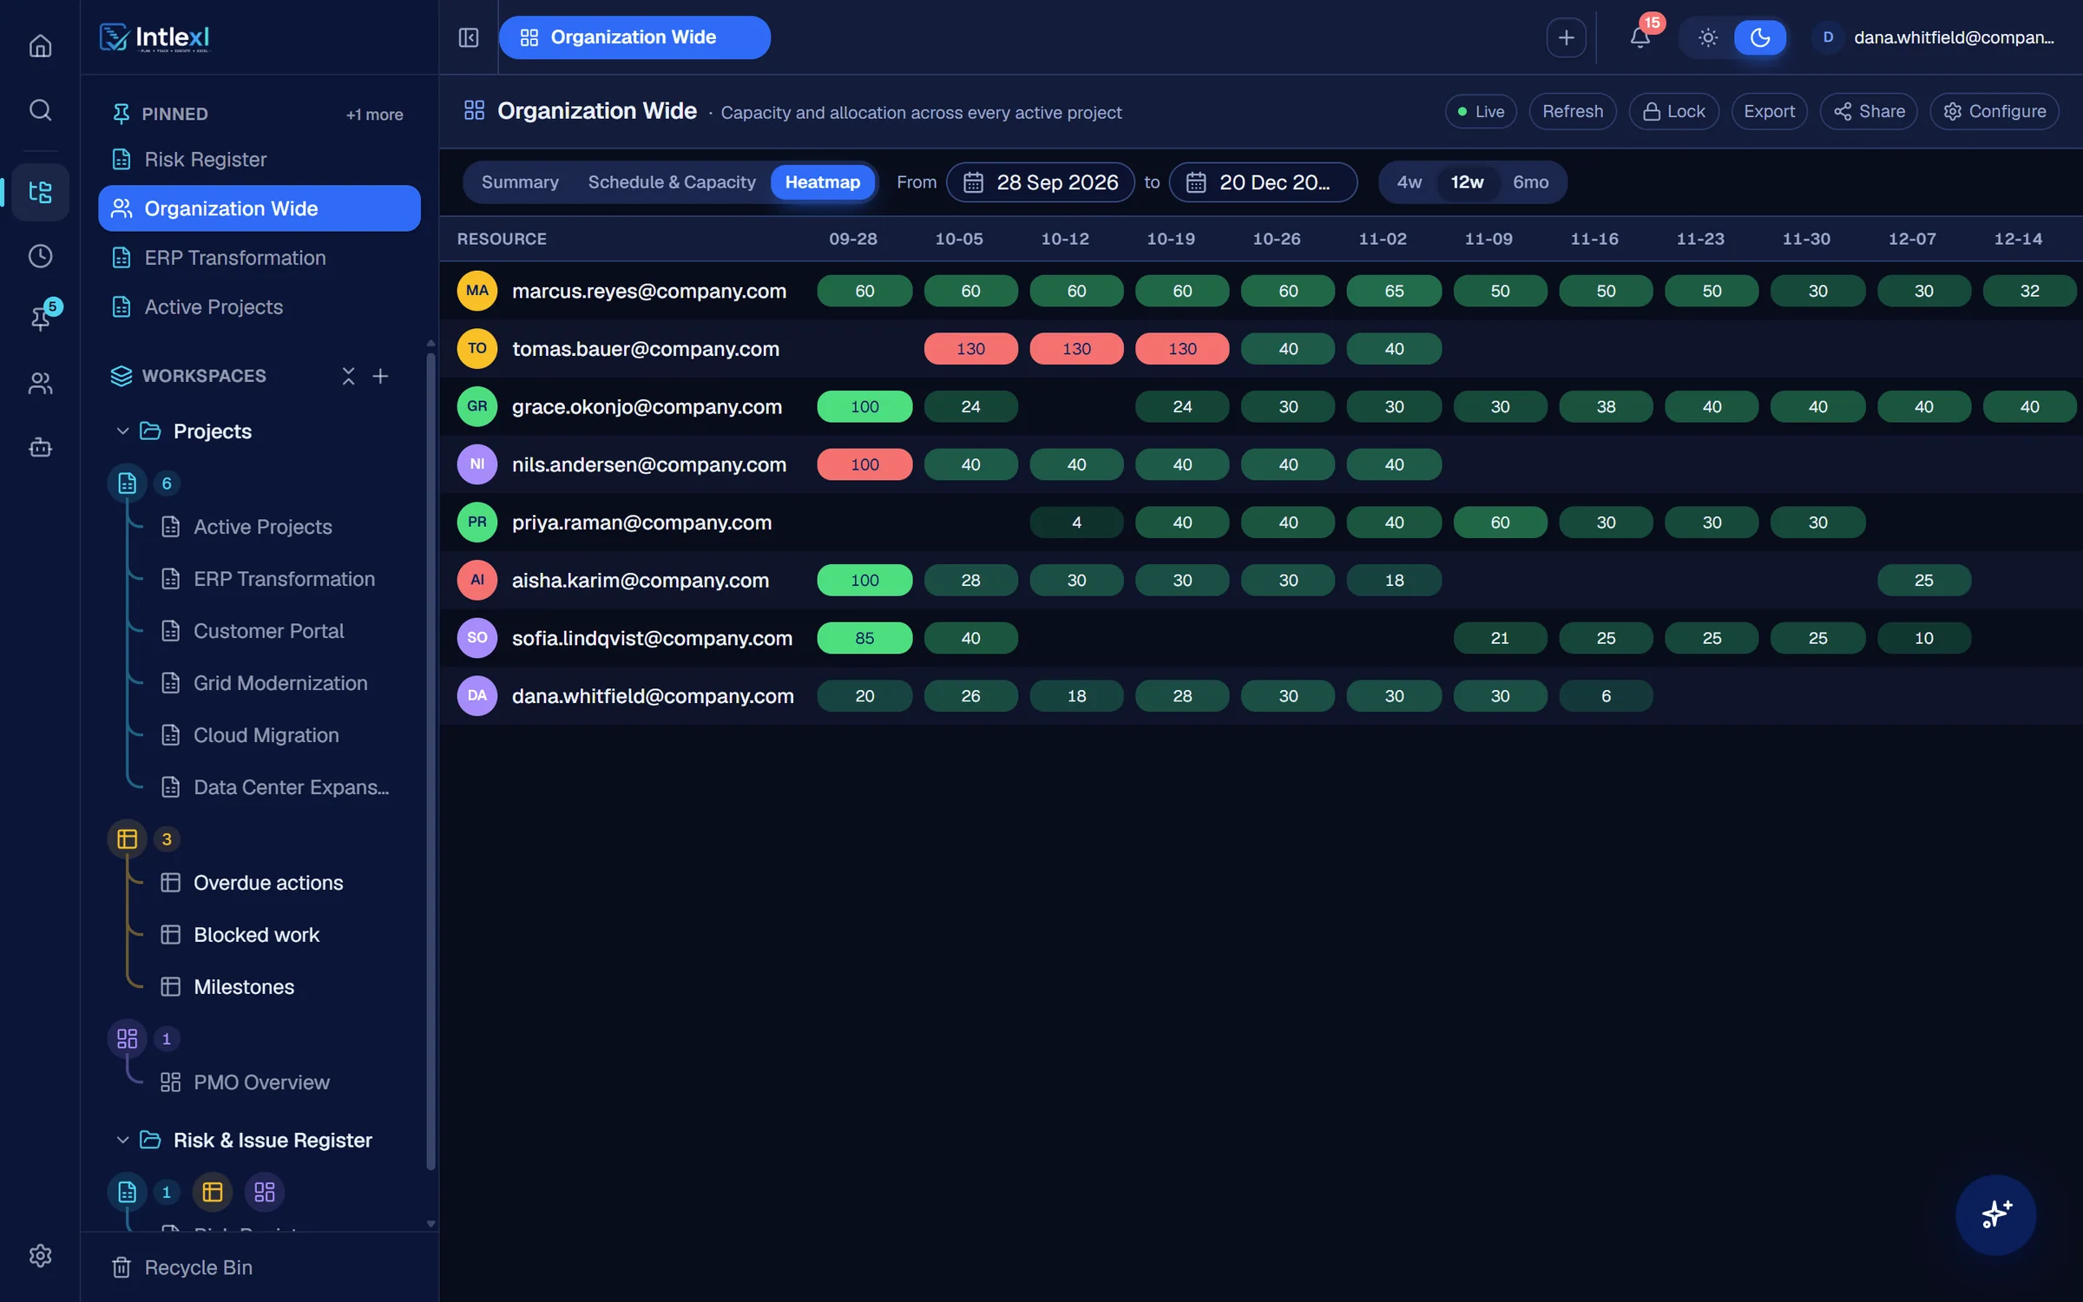Image resolution: width=2083 pixels, height=1302 pixels.
Task: Add a new workspace with plus icon
Action: click(380, 376)
